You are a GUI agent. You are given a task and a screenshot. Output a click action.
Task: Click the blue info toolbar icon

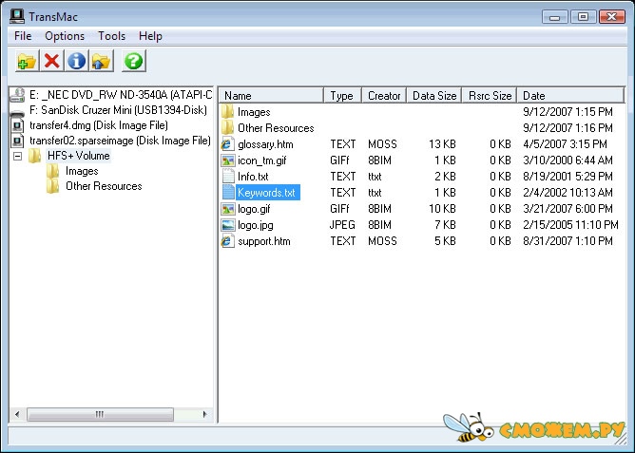77,61
